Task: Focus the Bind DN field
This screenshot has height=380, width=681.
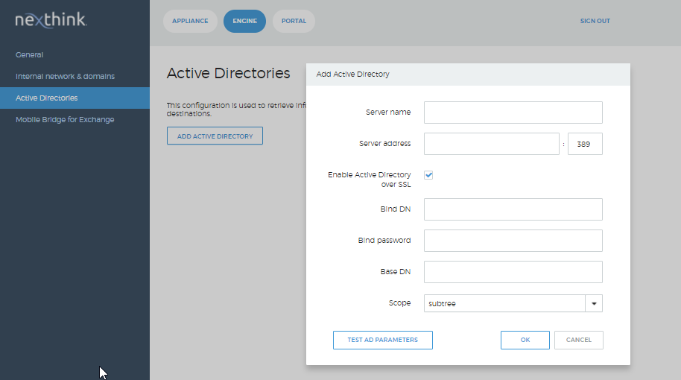Action: (513, 209)
